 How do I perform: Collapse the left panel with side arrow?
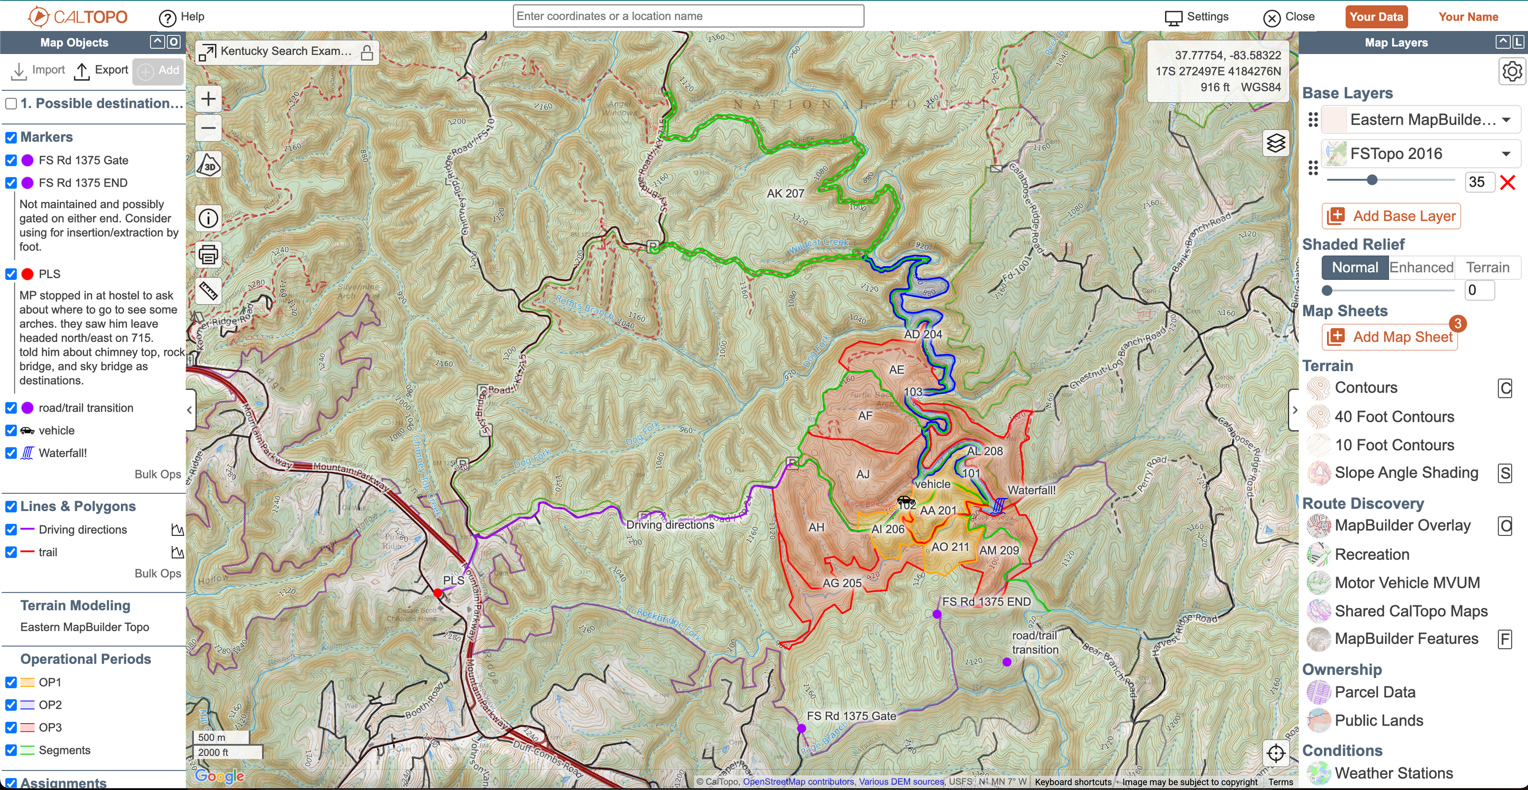click(x=189, y=409)
